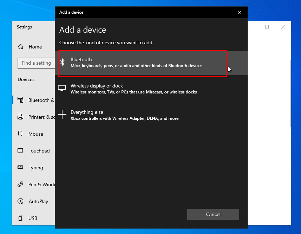The image size is (301, 234).
Task: Click 'Choose the kind of device' text
Action: coord(106,43)
